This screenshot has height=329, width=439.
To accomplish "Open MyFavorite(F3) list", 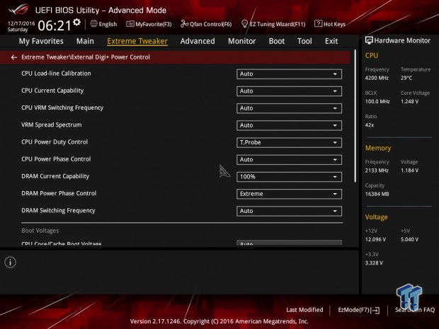I will [149, 24].
